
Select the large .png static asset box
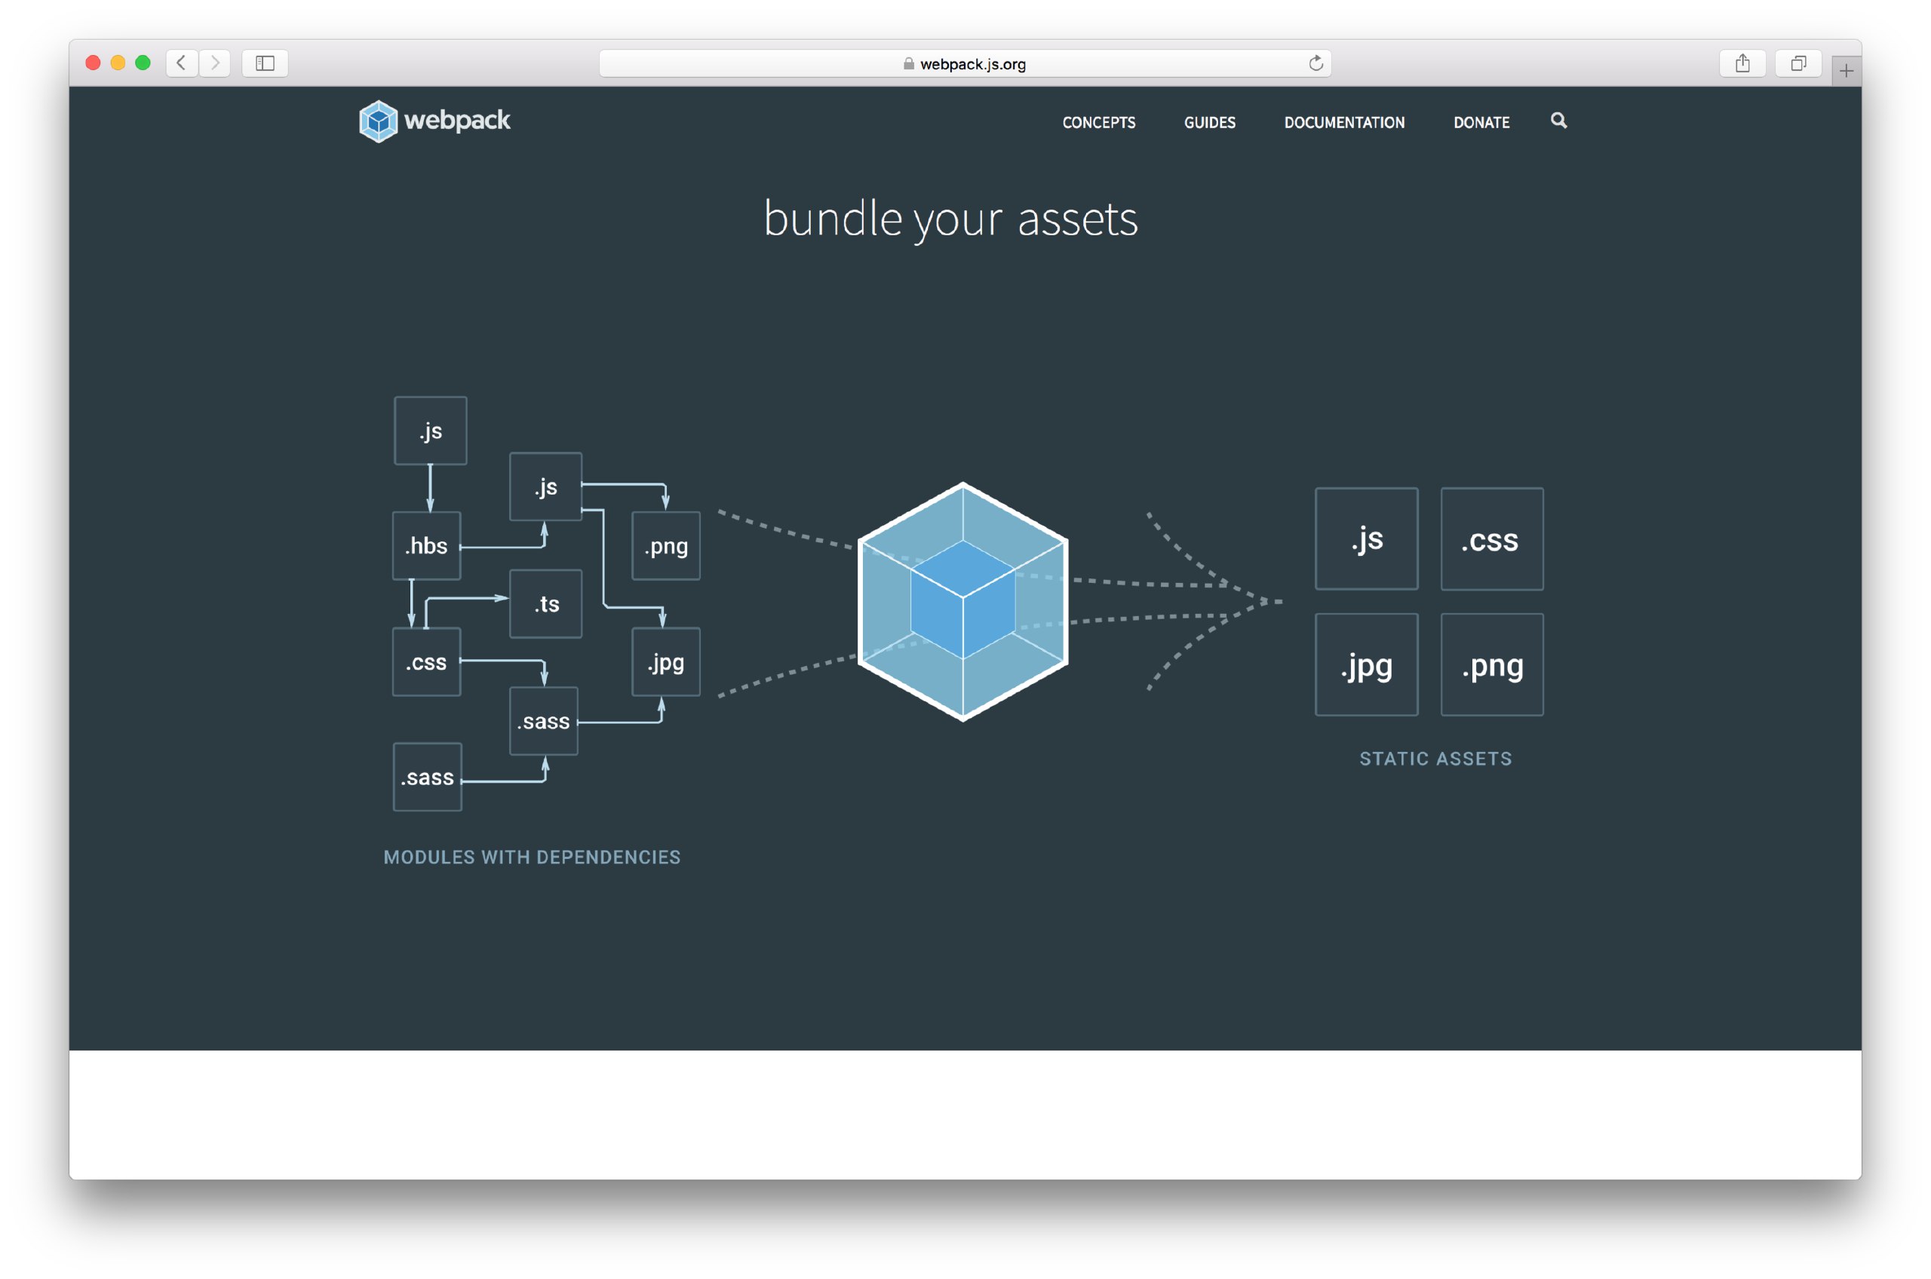pos(1492,664)
